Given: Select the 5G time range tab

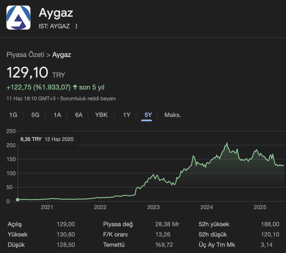Looking at the screenshot, I should point(35,115).
